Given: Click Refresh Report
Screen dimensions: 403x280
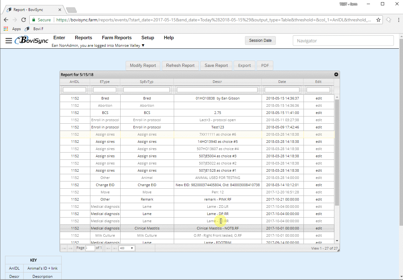Looking at the screenshot, I should coord(180,66).
